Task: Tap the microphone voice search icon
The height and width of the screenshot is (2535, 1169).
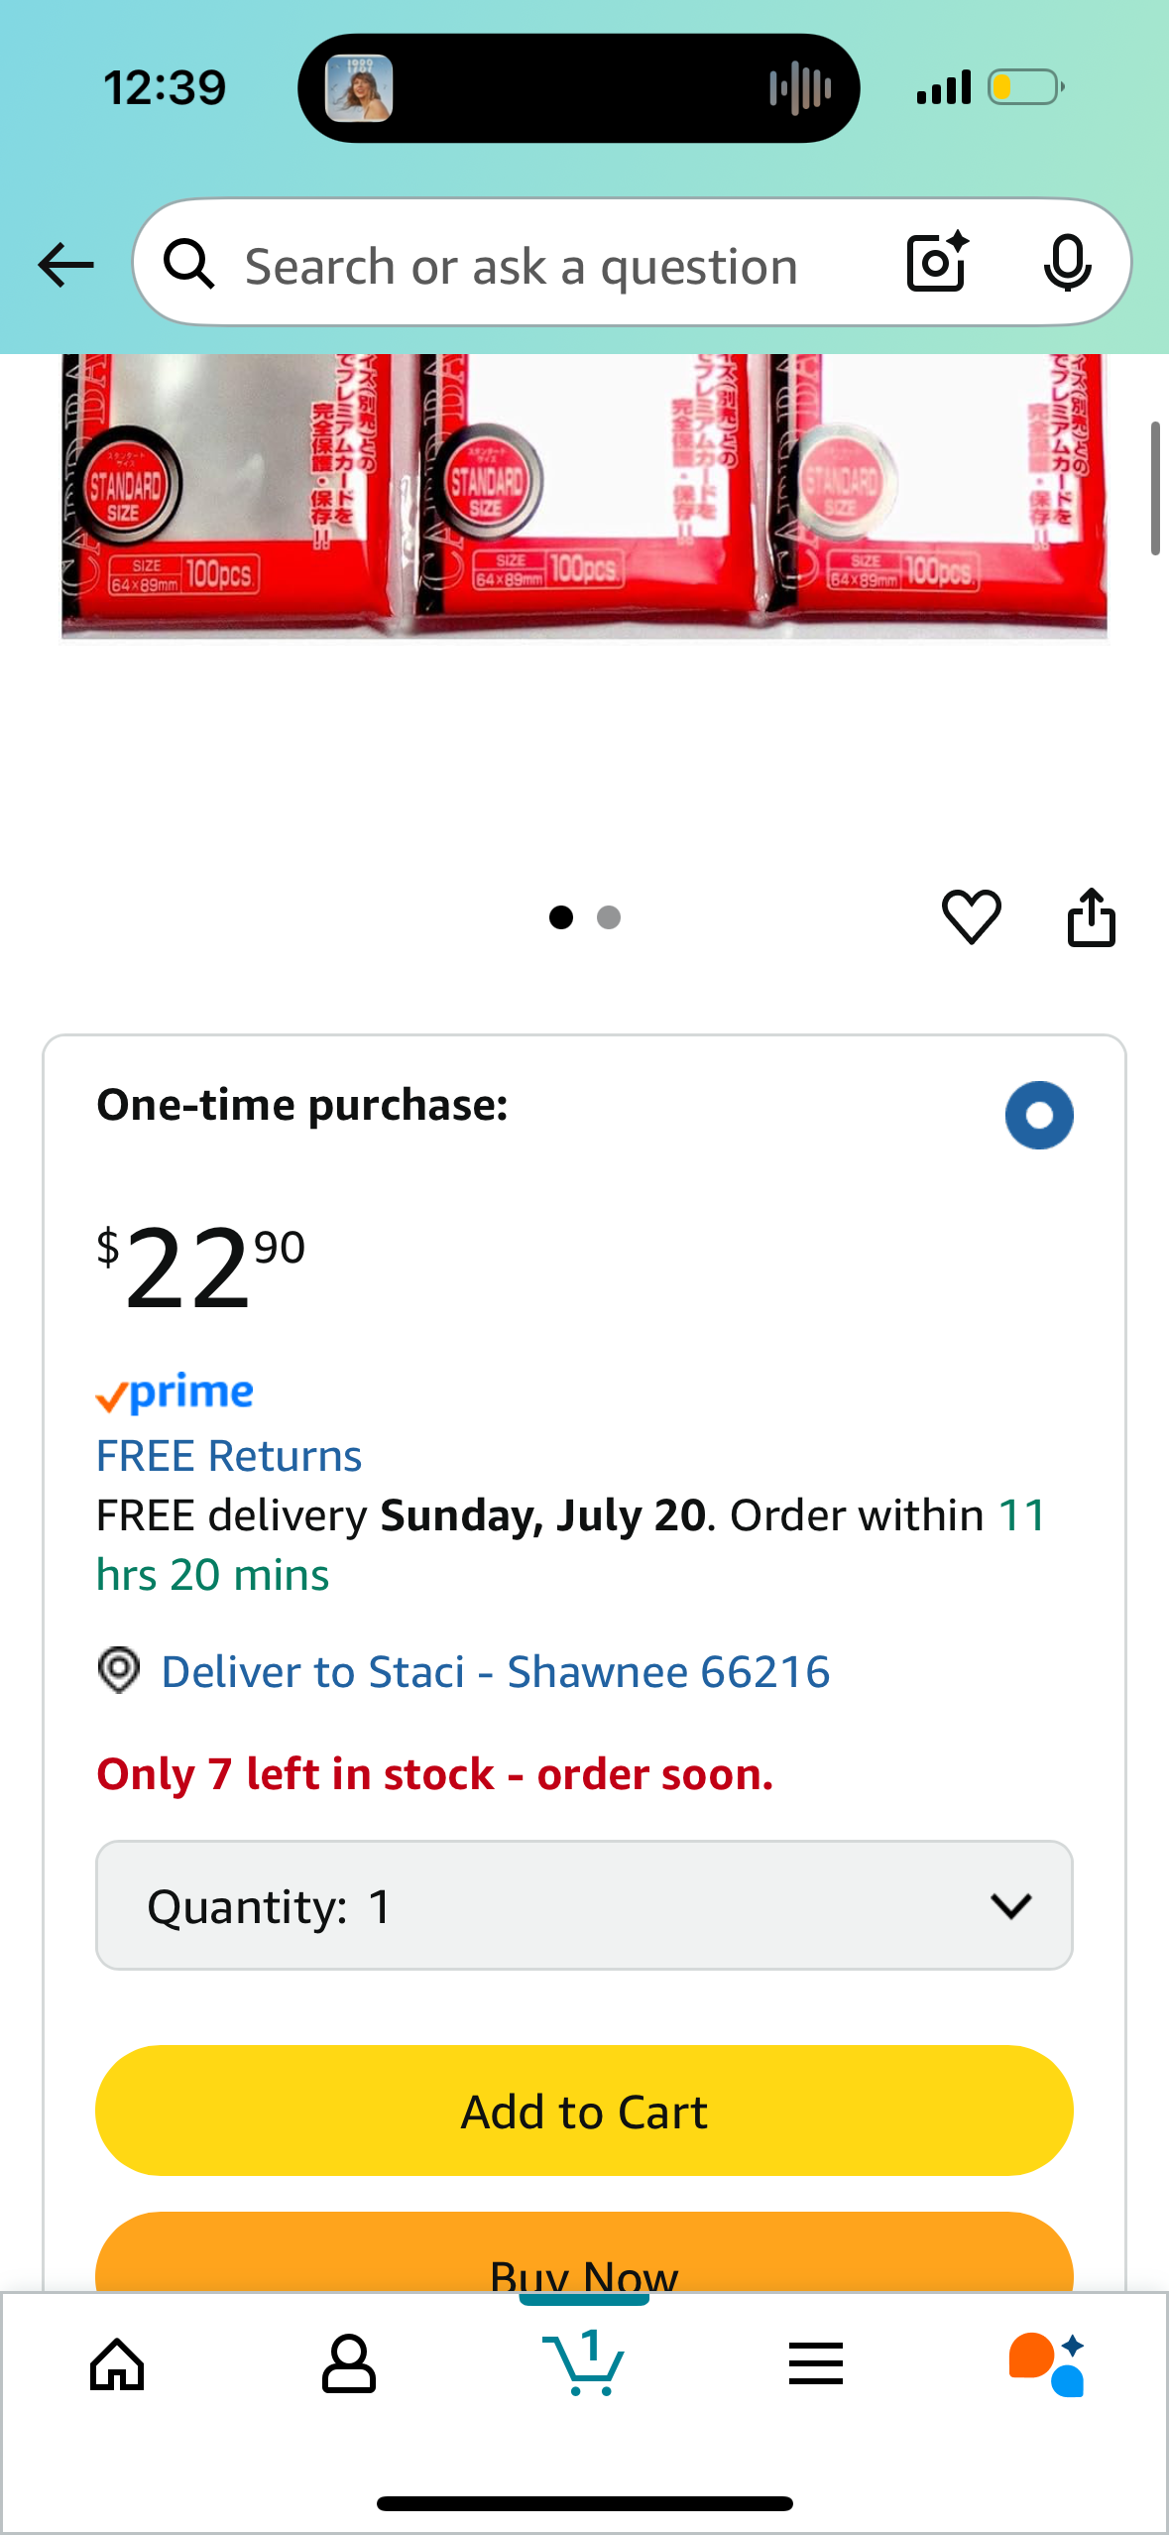Action: 1067,264
